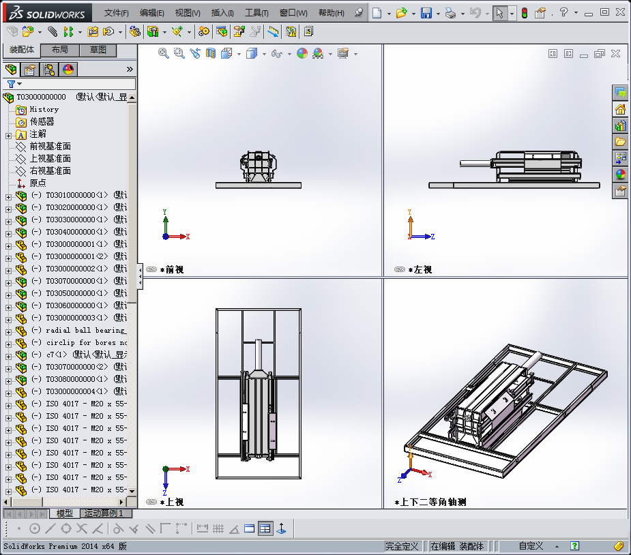Click the Open folder button
631x555 pixels.
pyautogui.click(x=401, y=13)
